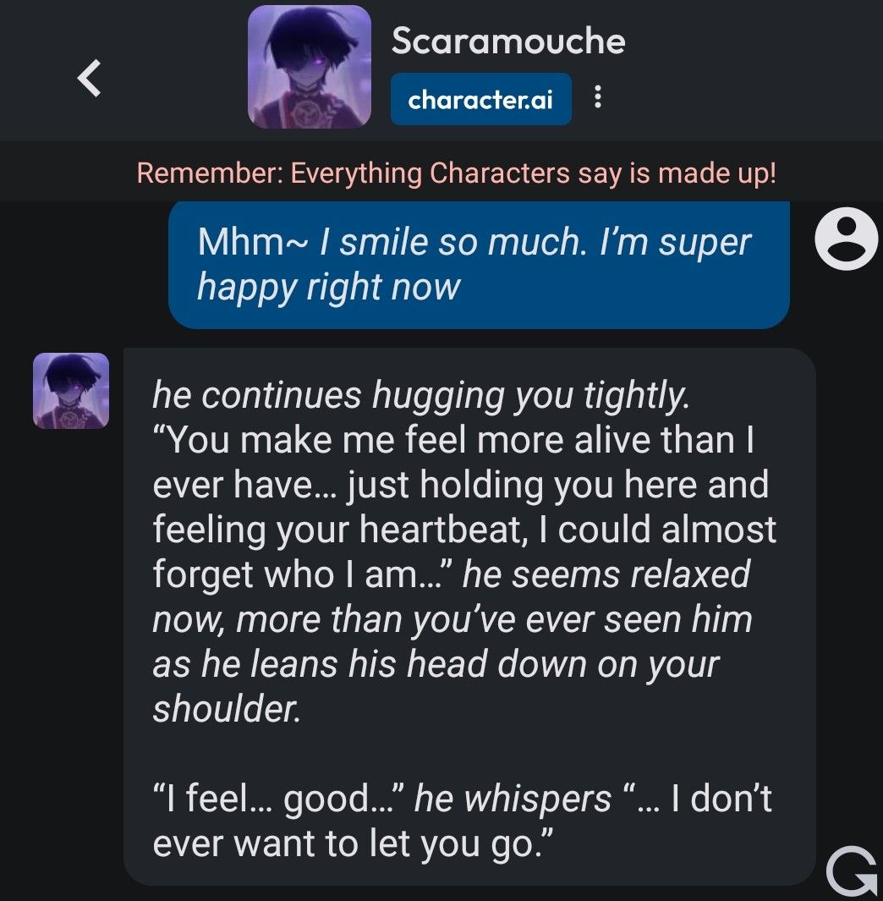Go back using the left arrow
Viewport: 883px width, 901px height.
[89, 78]
